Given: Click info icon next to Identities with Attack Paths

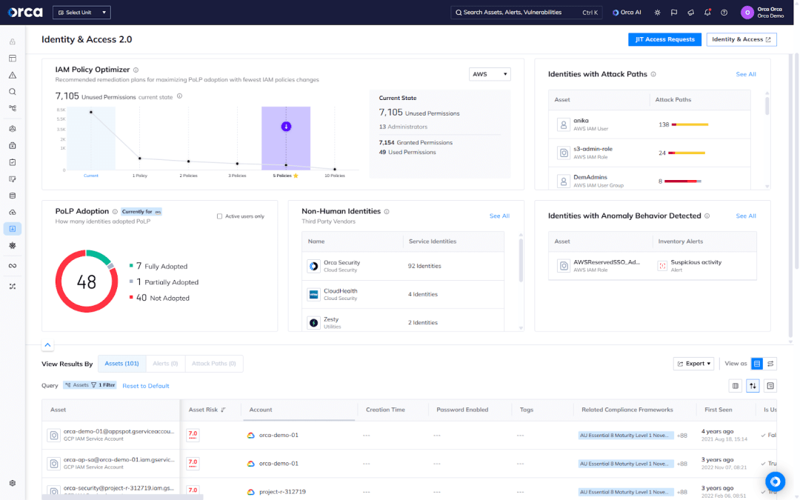Looking at the screenshot, I should [653, 74].
